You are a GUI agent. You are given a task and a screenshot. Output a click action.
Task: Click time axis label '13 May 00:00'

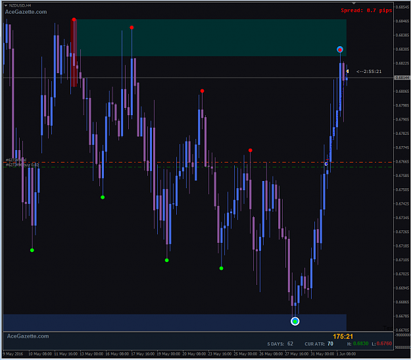(x=91, y=354)
